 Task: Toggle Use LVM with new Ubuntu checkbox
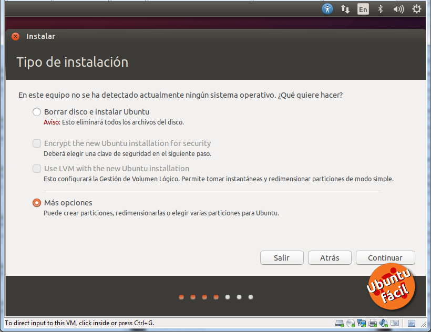click(37, 169)
